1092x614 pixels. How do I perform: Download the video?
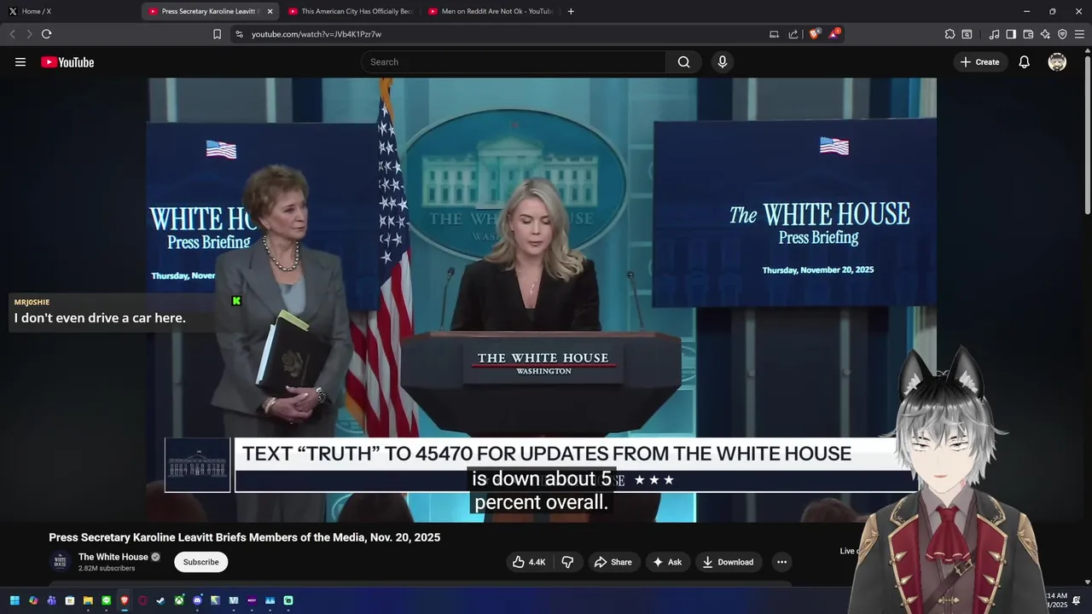pyautogui.click(x=728, y=562)
